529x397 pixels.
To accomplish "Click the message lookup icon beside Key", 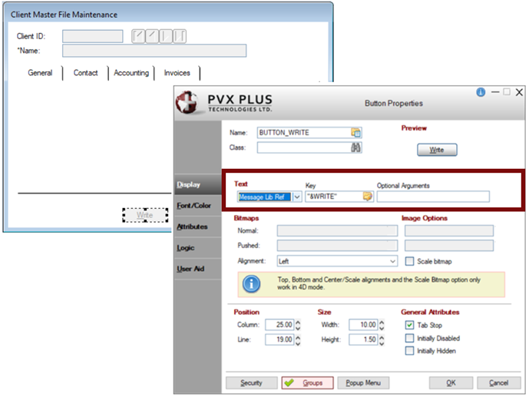I will (367, 197).
